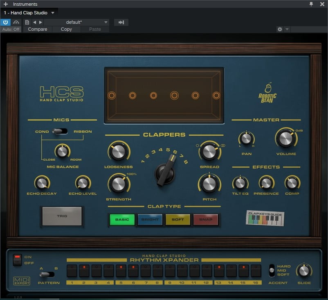Toggle Rhythm Xpander step 5
The width and height of the screenshot is (328, 300).
121,270
